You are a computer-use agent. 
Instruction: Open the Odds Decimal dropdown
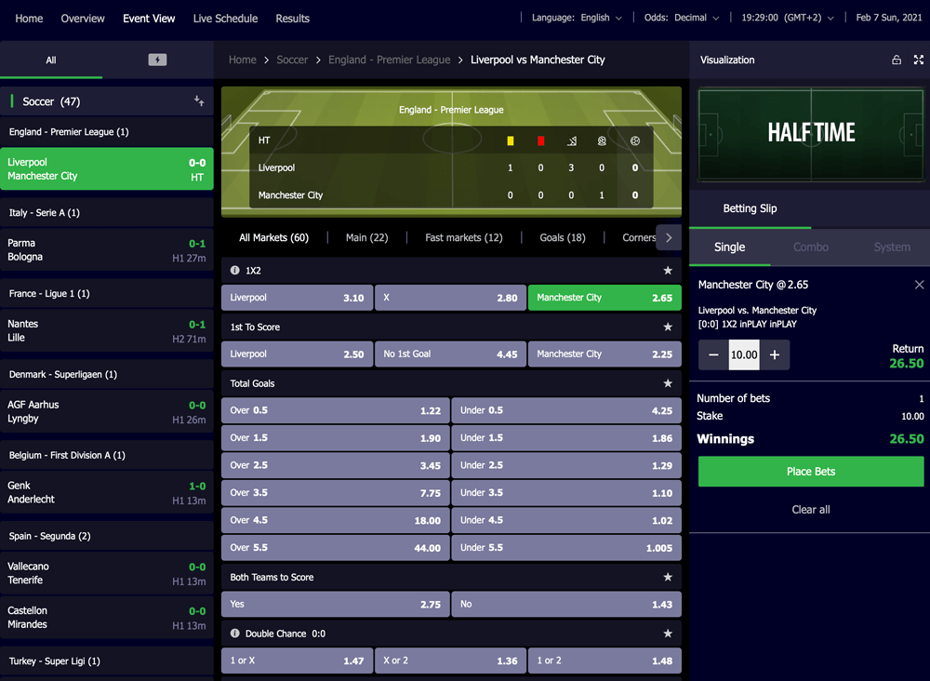coord(682,18)
